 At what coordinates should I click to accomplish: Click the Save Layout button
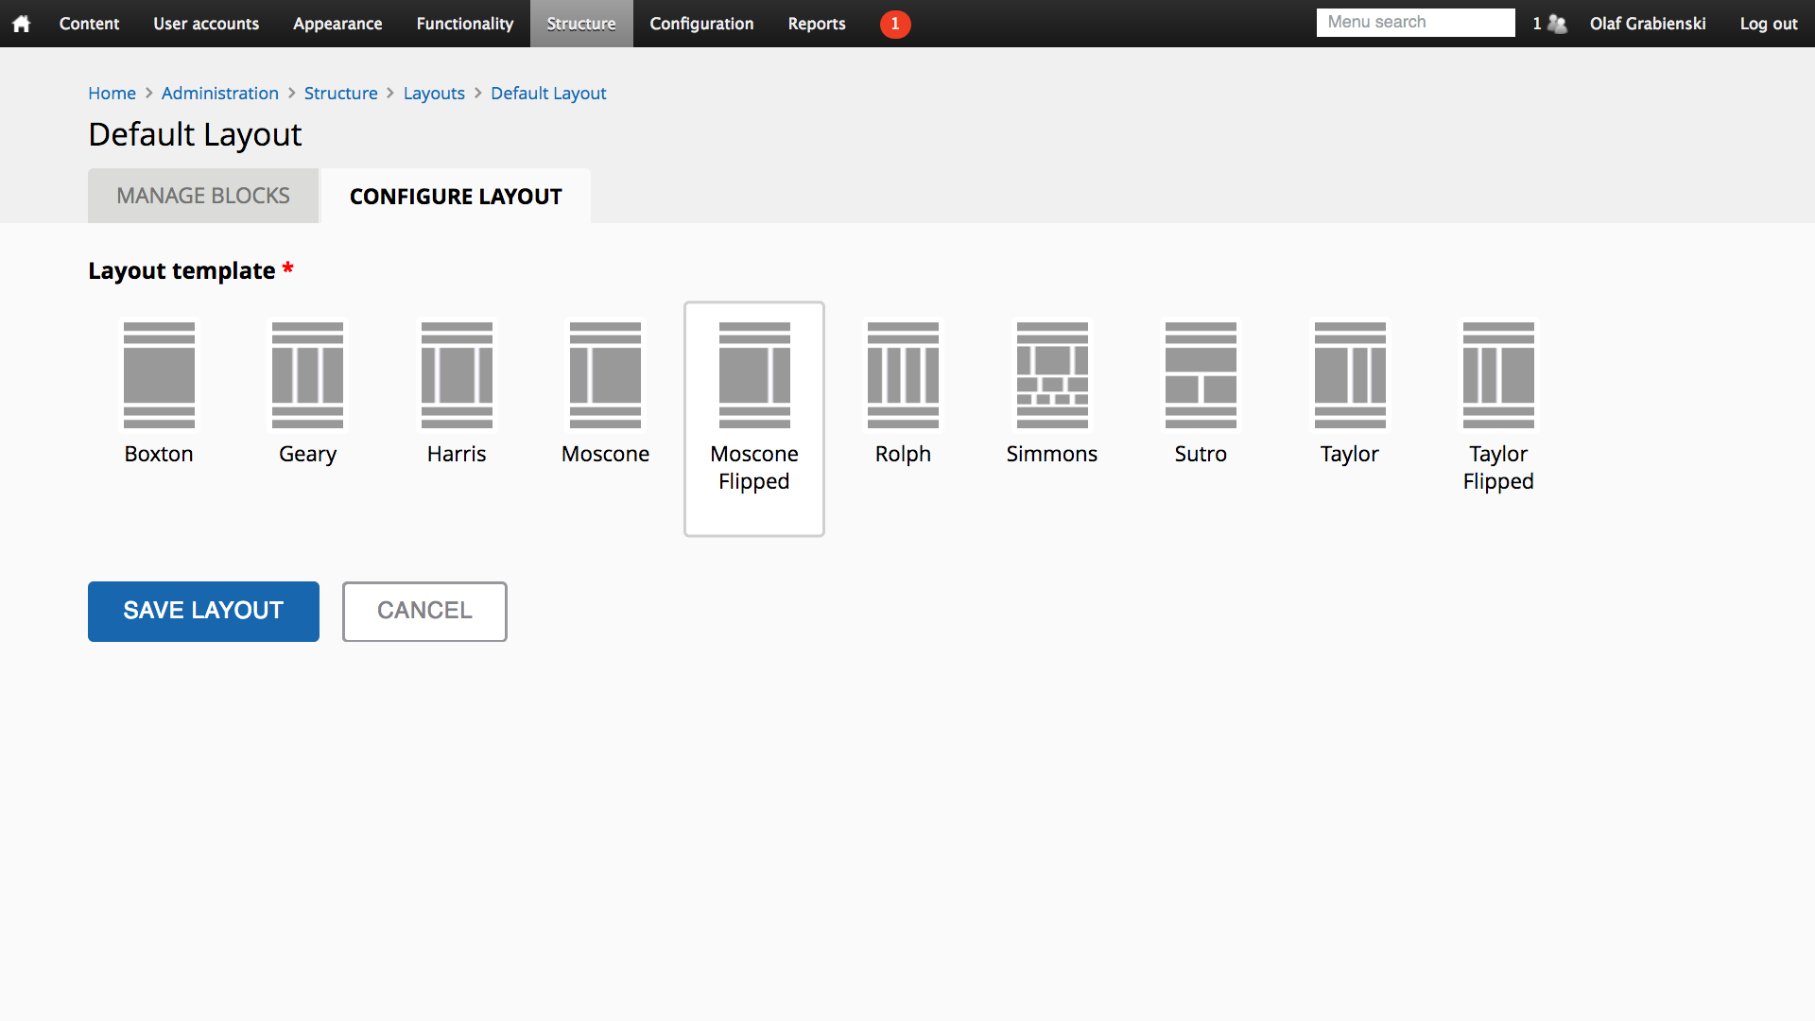coord(203,611)
